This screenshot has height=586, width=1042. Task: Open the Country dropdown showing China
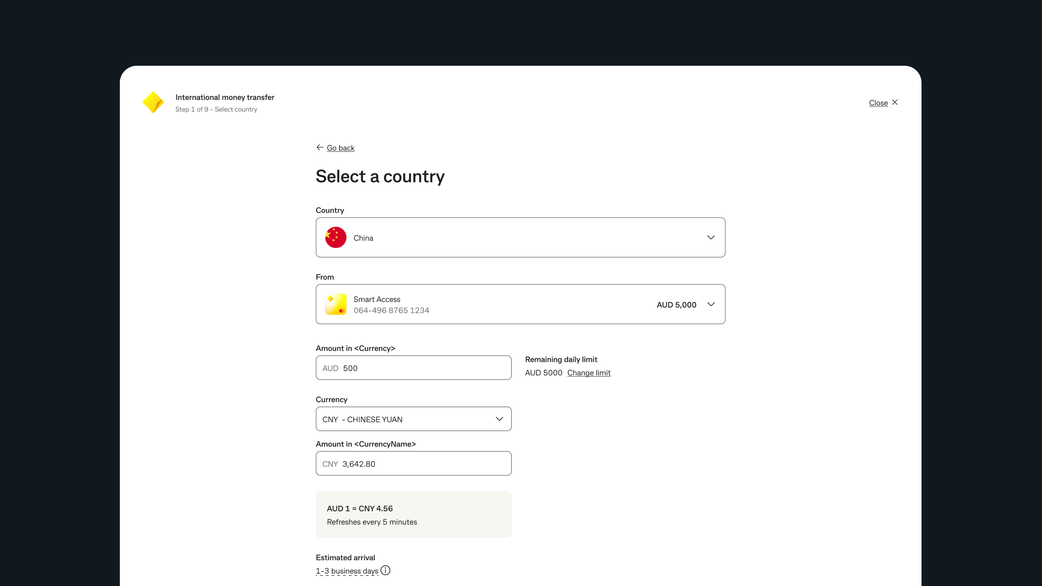click(520, 237)
